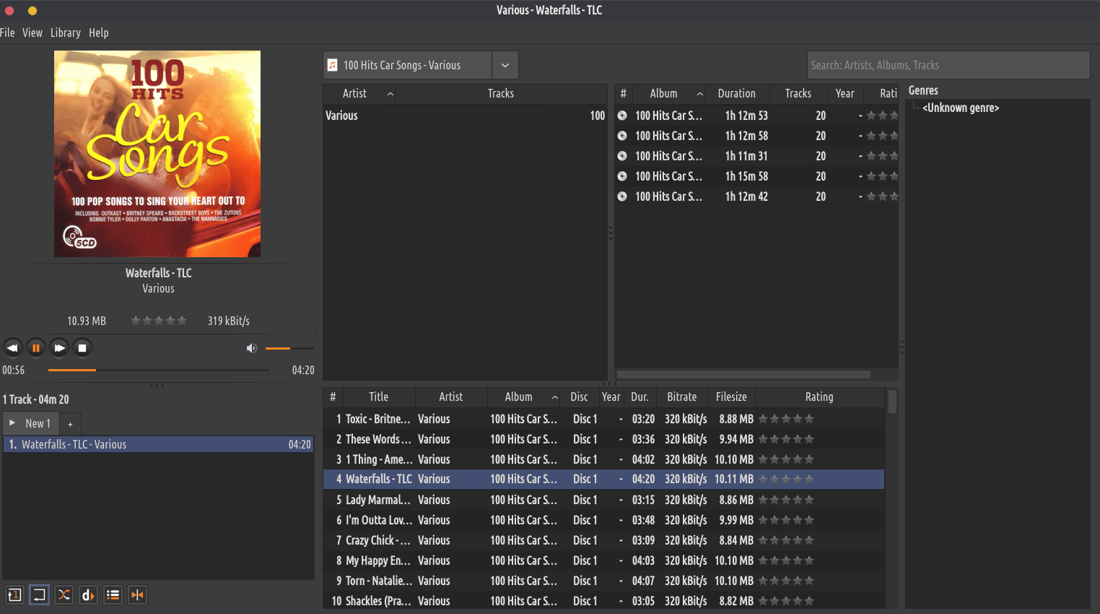Sort tracks by Title column header

pyautogui.click(x=379, y=397)
